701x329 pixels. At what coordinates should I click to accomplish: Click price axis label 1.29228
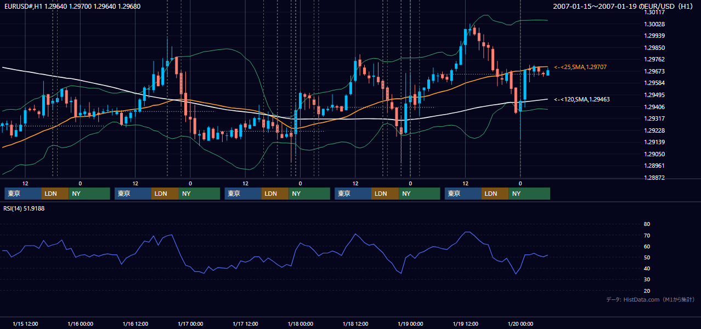[x=654, y=131]
